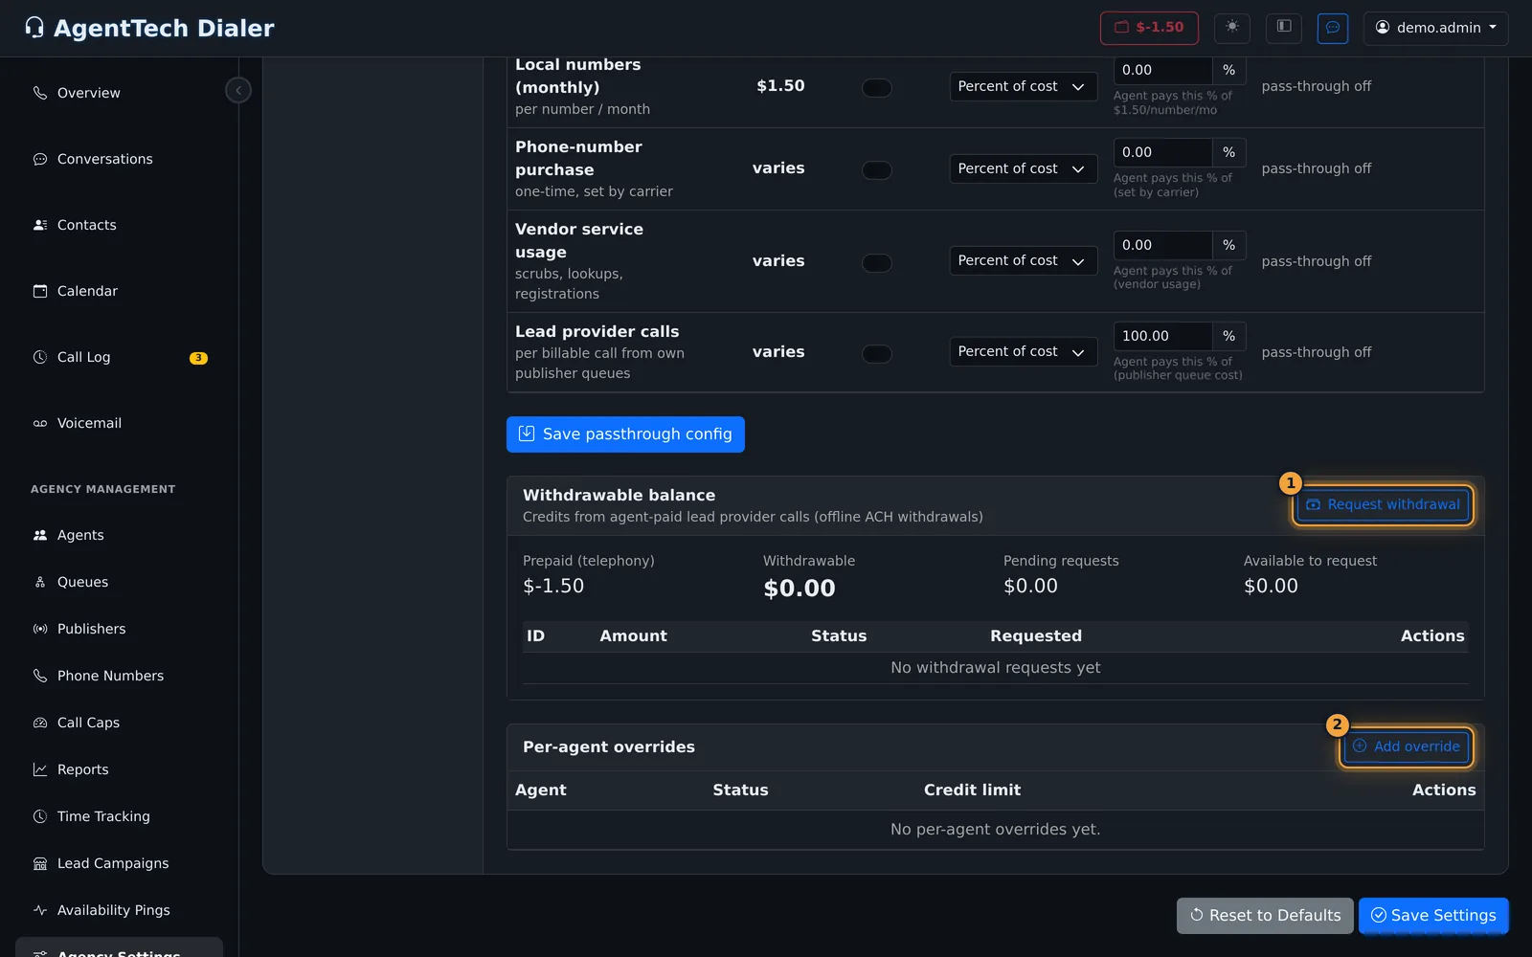Open Percent of cost dropdown for Lead provider calls
Image resolution: width=1532 pixels, height=957 pixels.
[x=1024, y=351]
